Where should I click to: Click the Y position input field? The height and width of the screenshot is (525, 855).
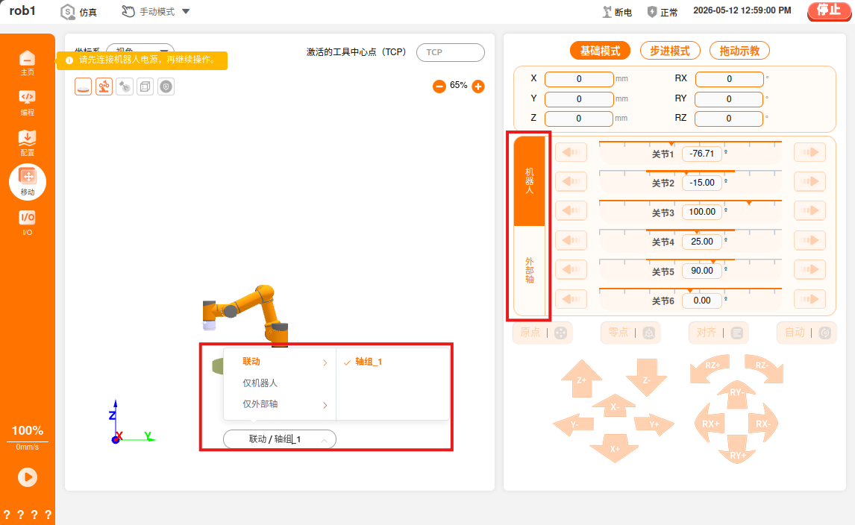click(x=579, y=99)
